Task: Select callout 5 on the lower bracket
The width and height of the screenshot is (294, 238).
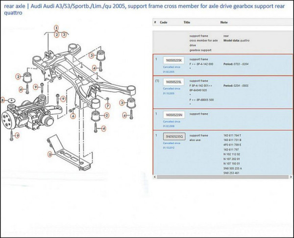Action: click(x=49, y=155)
